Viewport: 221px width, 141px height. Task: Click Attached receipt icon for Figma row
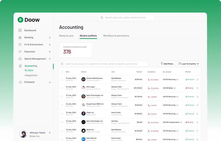point(186,114)
